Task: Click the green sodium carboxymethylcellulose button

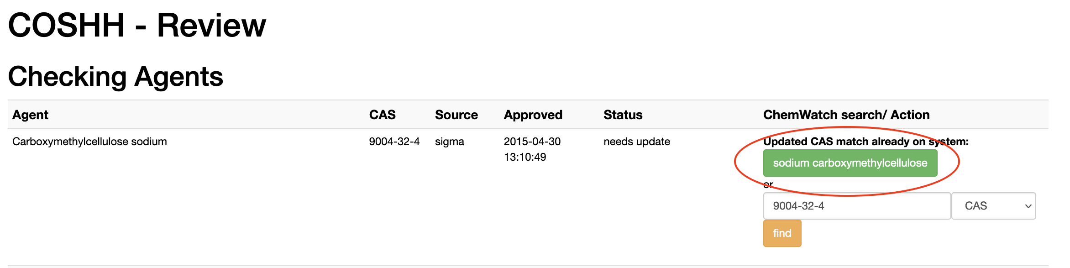Action: pos(850,163)
